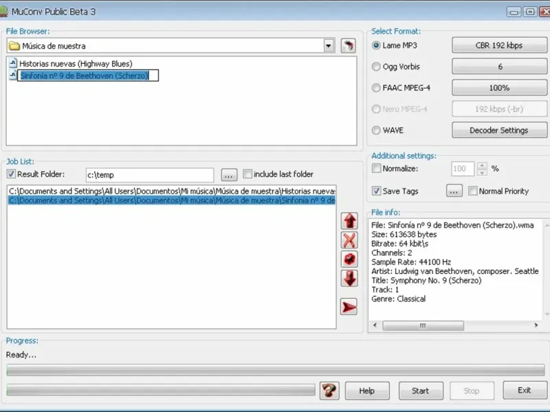Click the lower progress bar
The image size is (550, 412).
point(161,389)
